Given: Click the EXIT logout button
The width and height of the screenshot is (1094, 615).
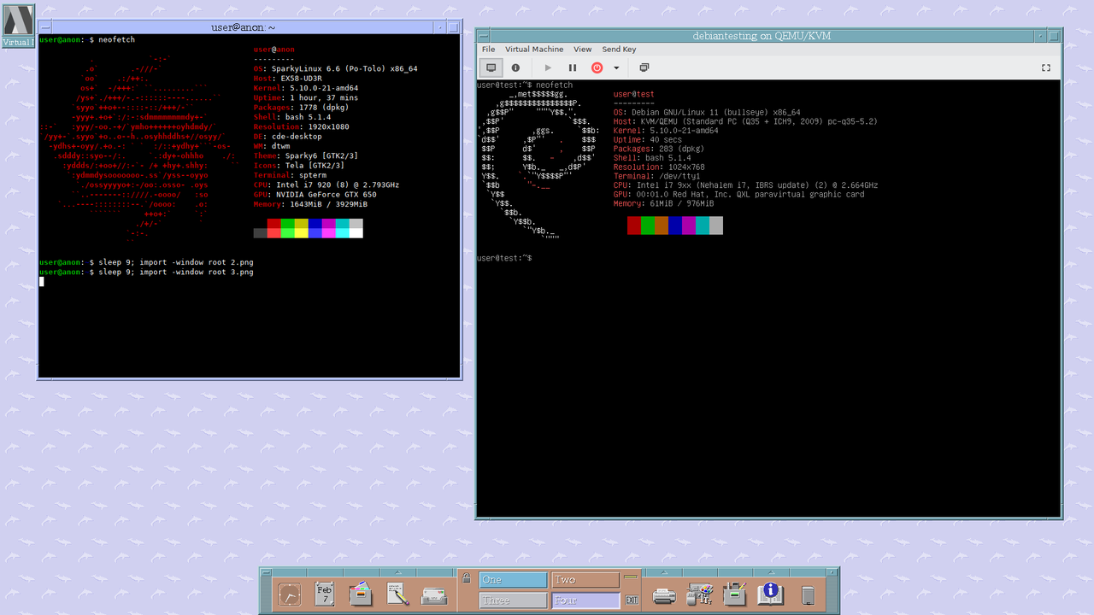Looking at the screenshot, I should pyautogui.click(x=632, y=600).
